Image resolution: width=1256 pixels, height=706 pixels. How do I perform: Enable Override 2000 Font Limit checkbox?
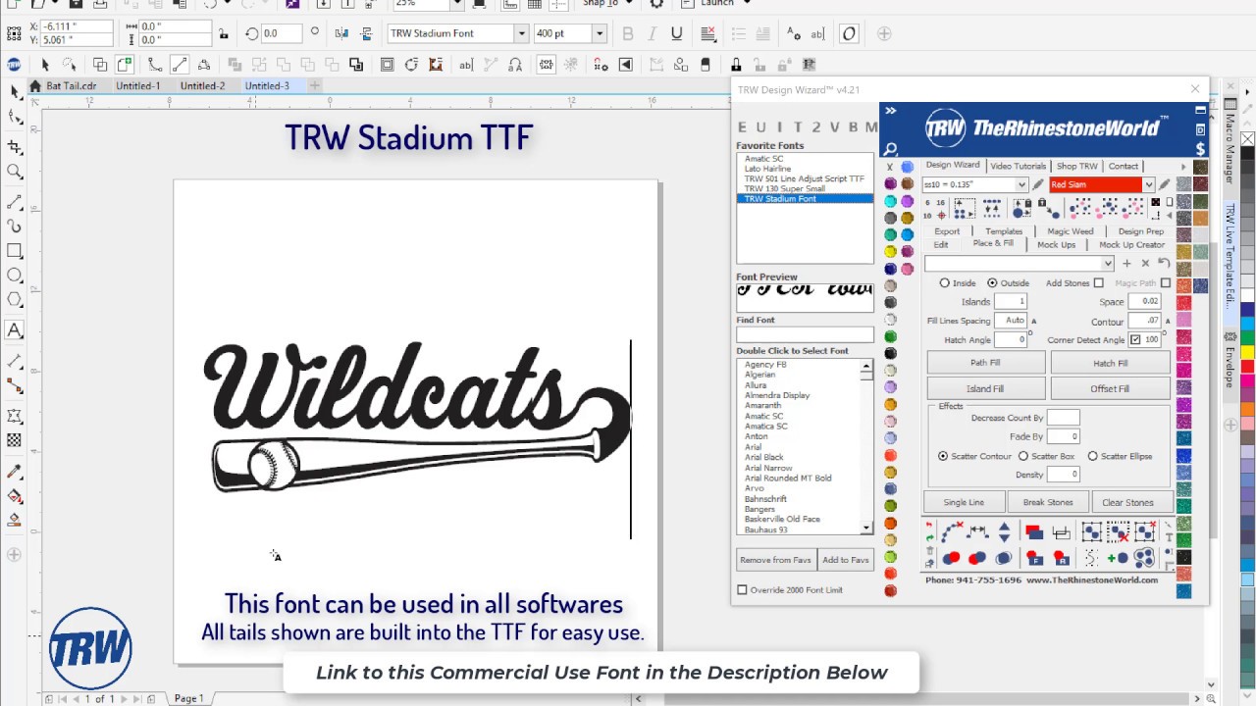tap(742, 590)
